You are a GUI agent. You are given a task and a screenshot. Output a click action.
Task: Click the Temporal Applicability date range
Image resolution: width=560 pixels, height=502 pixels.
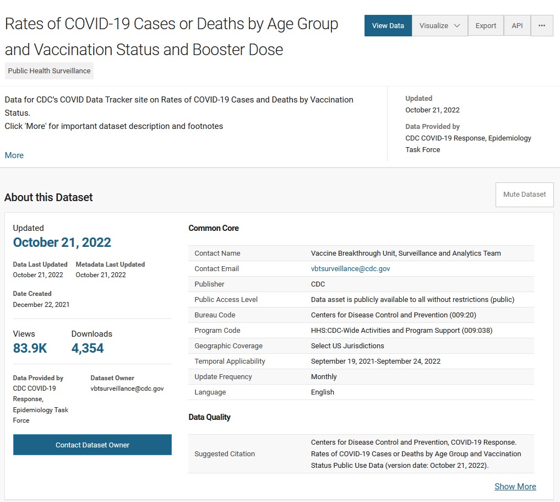[x=376, y=361]
